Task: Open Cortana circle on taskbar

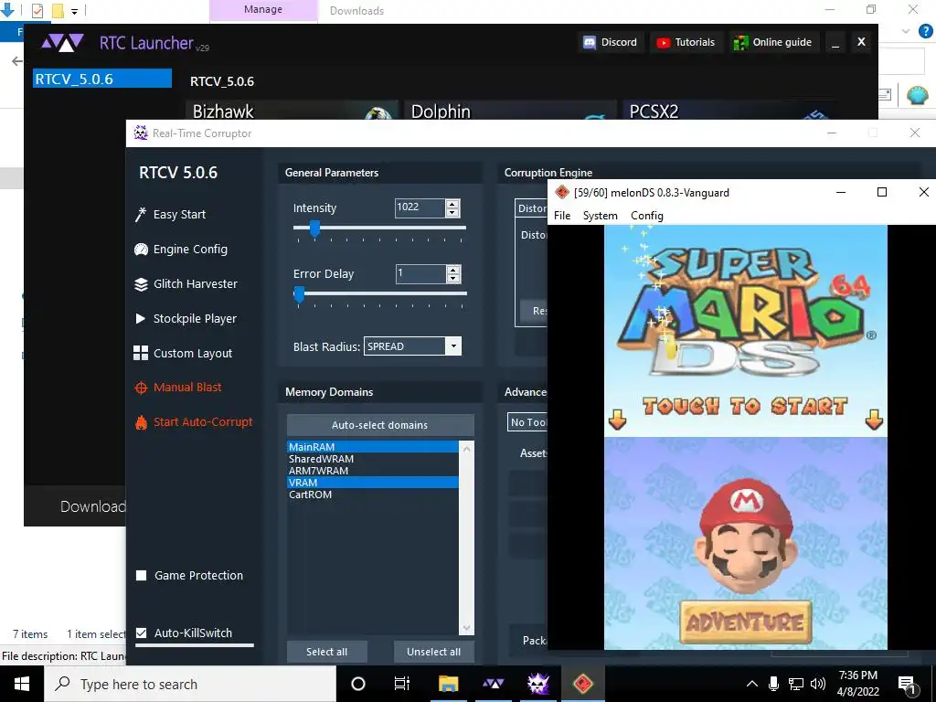Action: [x=358, y=684]
